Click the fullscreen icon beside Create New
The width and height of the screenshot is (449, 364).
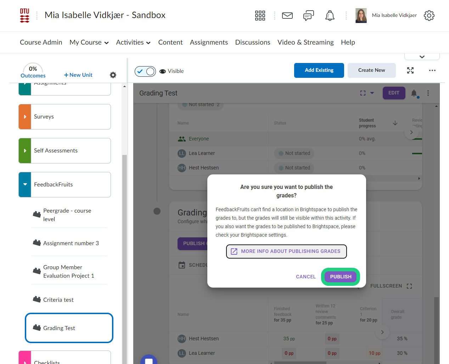coord(410,70)
